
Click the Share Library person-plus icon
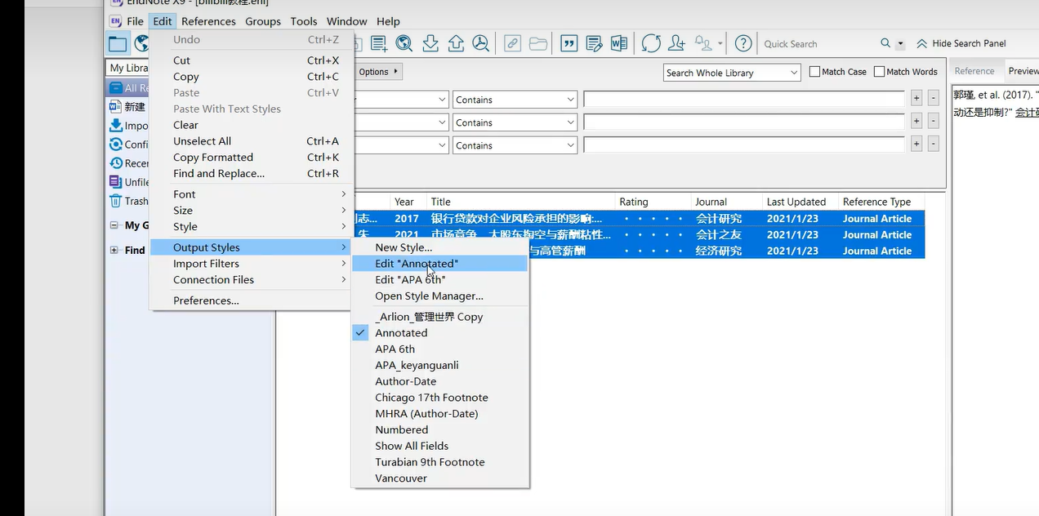tap(676, 43)
